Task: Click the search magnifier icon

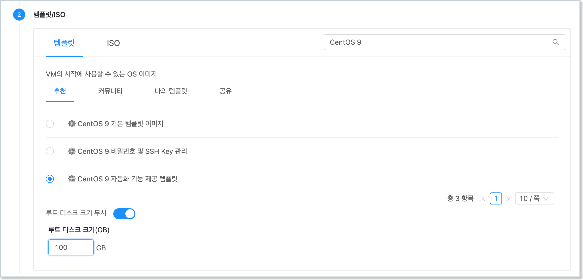Action: coord(556,42)
